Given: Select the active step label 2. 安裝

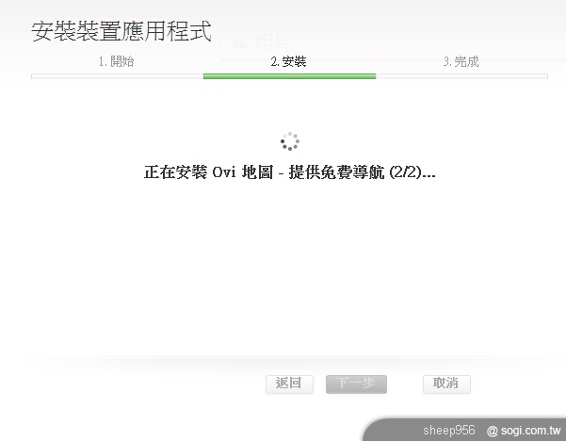Looking at the screenshot, I should tap(288, 61).
